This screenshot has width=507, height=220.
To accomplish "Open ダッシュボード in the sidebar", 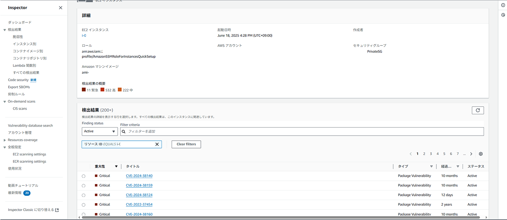I will point(19,23).
